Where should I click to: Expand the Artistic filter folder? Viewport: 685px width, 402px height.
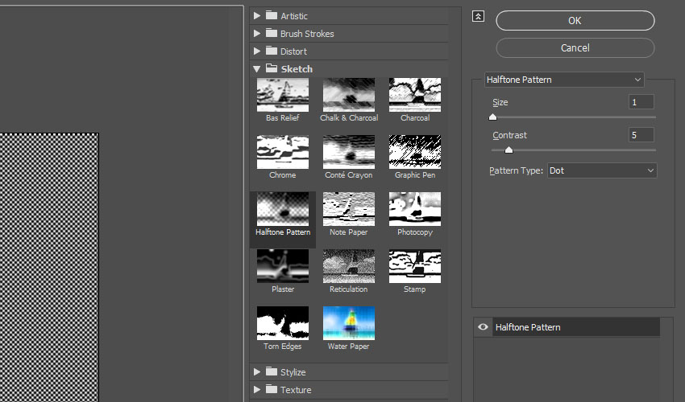coord(257,16)
